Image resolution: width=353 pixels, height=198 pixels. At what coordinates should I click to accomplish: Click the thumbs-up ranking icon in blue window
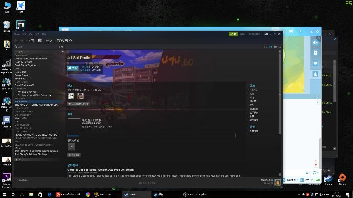[315, 74]
